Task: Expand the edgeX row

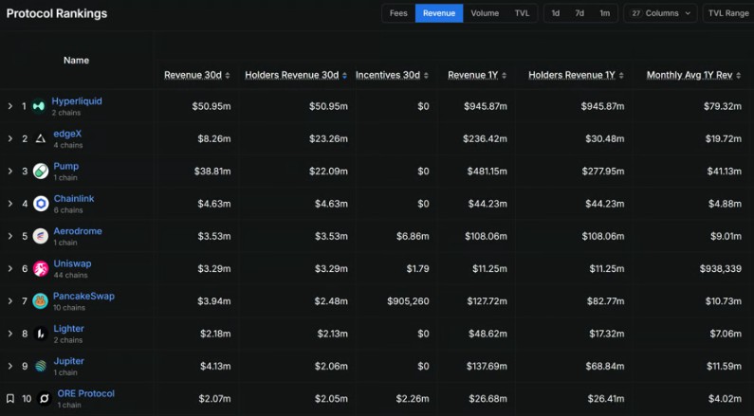Action: (x=10, y=138)
